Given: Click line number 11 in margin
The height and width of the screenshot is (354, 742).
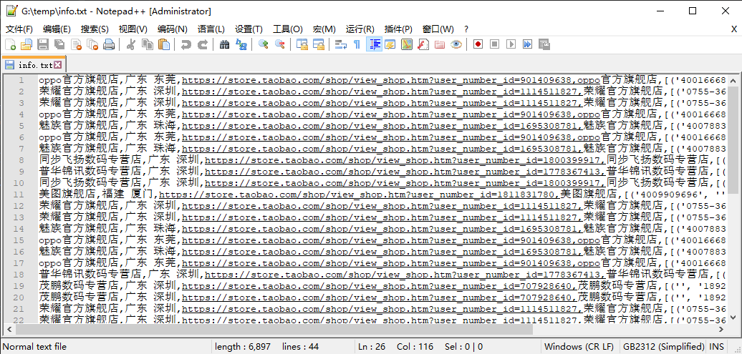Looking at the screenshot, I should 19,195.
